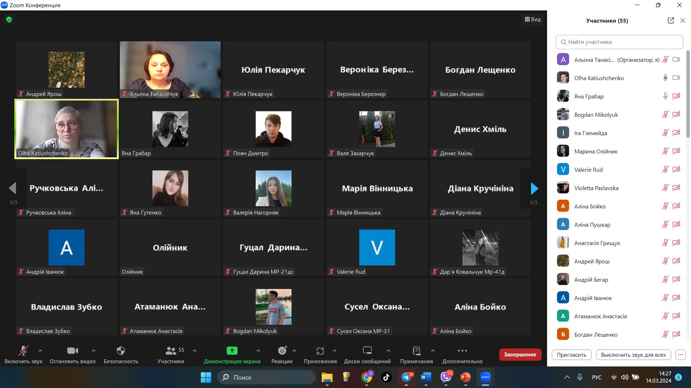Unmute your microphone via 'Включить звук'
The height and width of the screenshot is (388, 691).
tap(23, 351)
